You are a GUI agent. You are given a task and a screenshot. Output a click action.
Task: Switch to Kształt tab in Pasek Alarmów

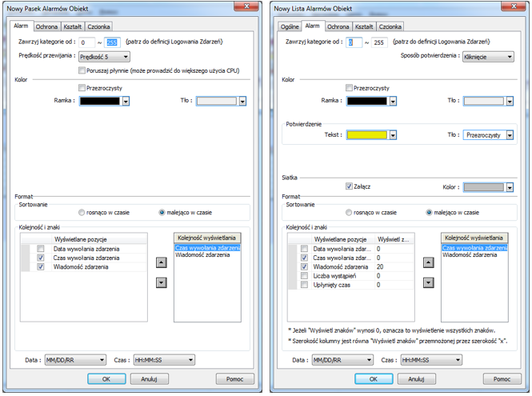click(73, 26)
